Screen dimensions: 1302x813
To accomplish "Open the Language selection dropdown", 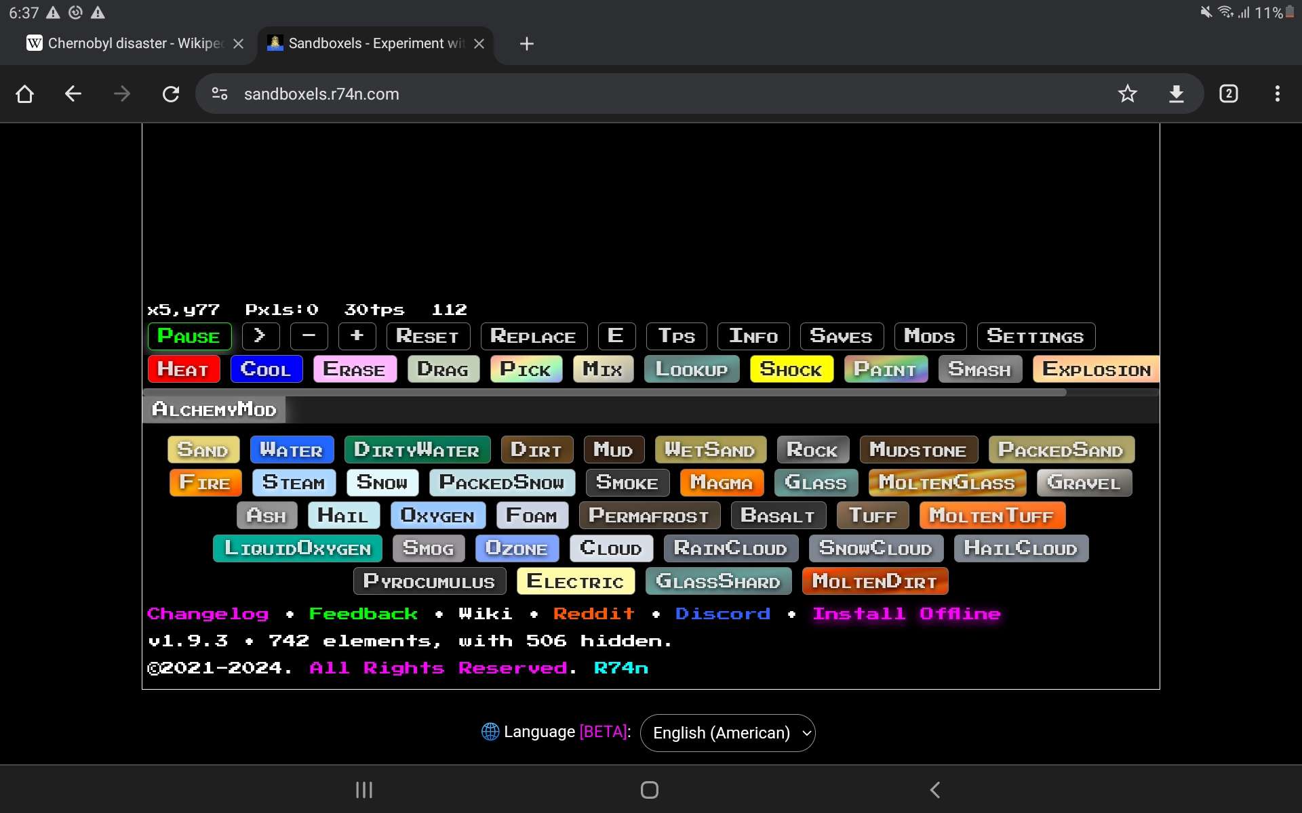I will coord(727,732).
